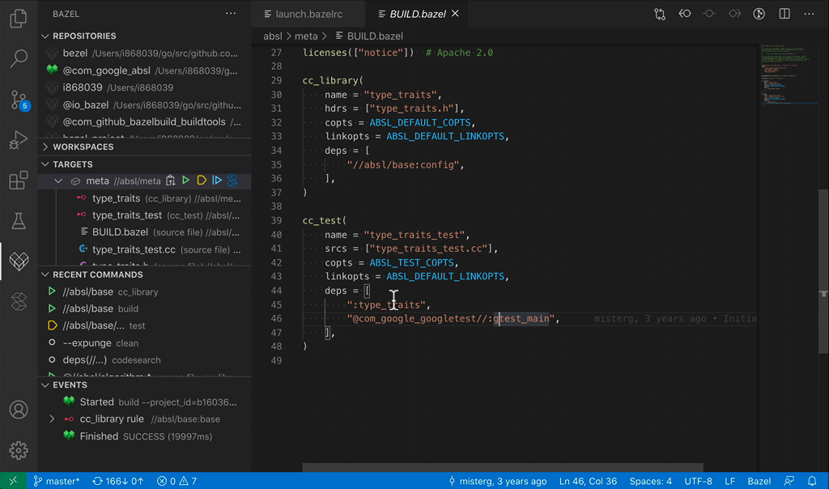Click the editor horizontal scrollbar
This screenshot has height=489, width=829.
click(x=502, y=467)
